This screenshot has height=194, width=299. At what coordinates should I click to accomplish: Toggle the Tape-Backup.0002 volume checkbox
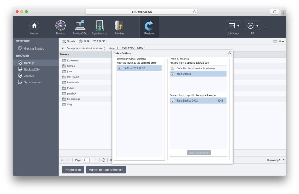(173, 101)
